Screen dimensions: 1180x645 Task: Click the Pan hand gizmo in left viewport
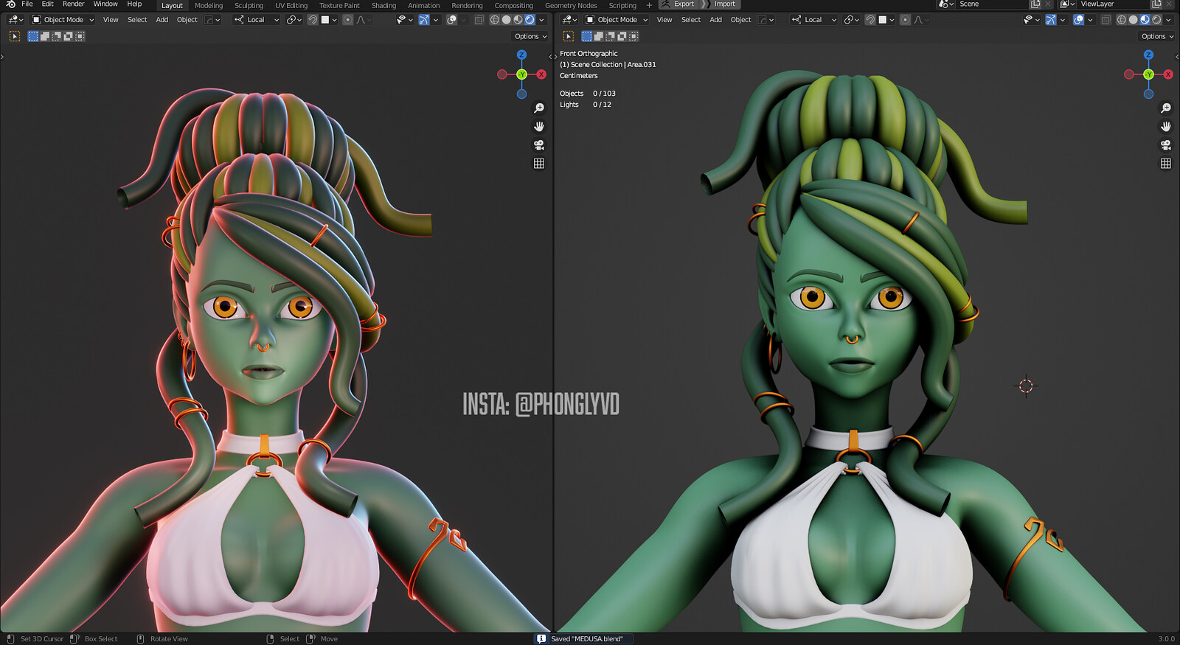click(539, 127)
